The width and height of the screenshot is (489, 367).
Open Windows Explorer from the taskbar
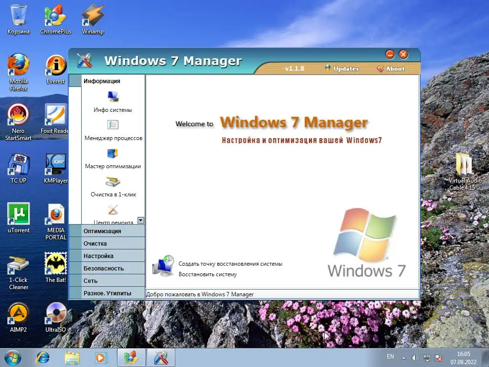tap(72, 357)
